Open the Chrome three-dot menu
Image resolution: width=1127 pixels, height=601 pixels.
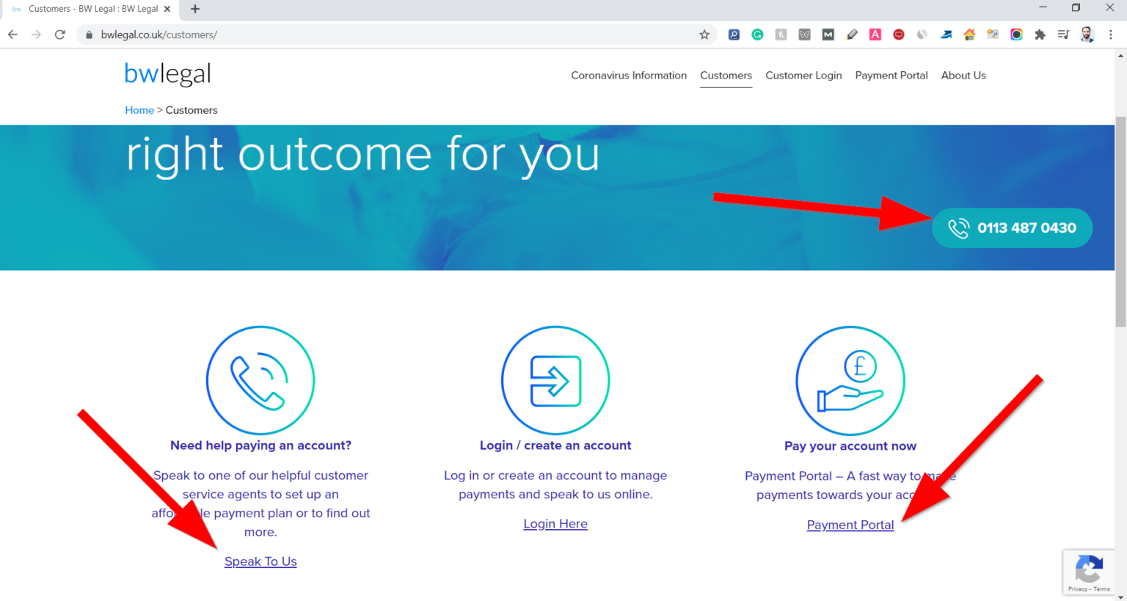point(1111,34)
